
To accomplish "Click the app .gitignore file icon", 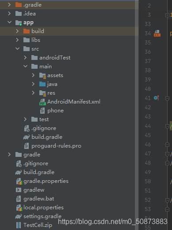I will pos(27,128).
